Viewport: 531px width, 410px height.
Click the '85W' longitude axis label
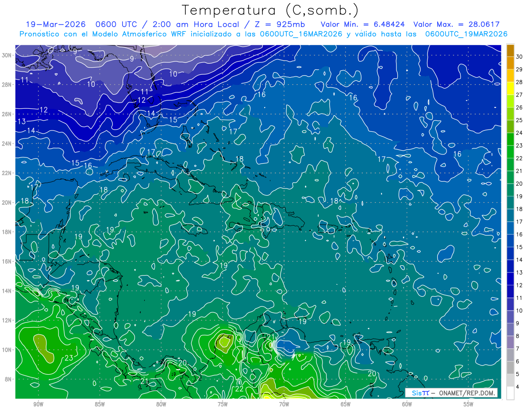coord(100,404)
